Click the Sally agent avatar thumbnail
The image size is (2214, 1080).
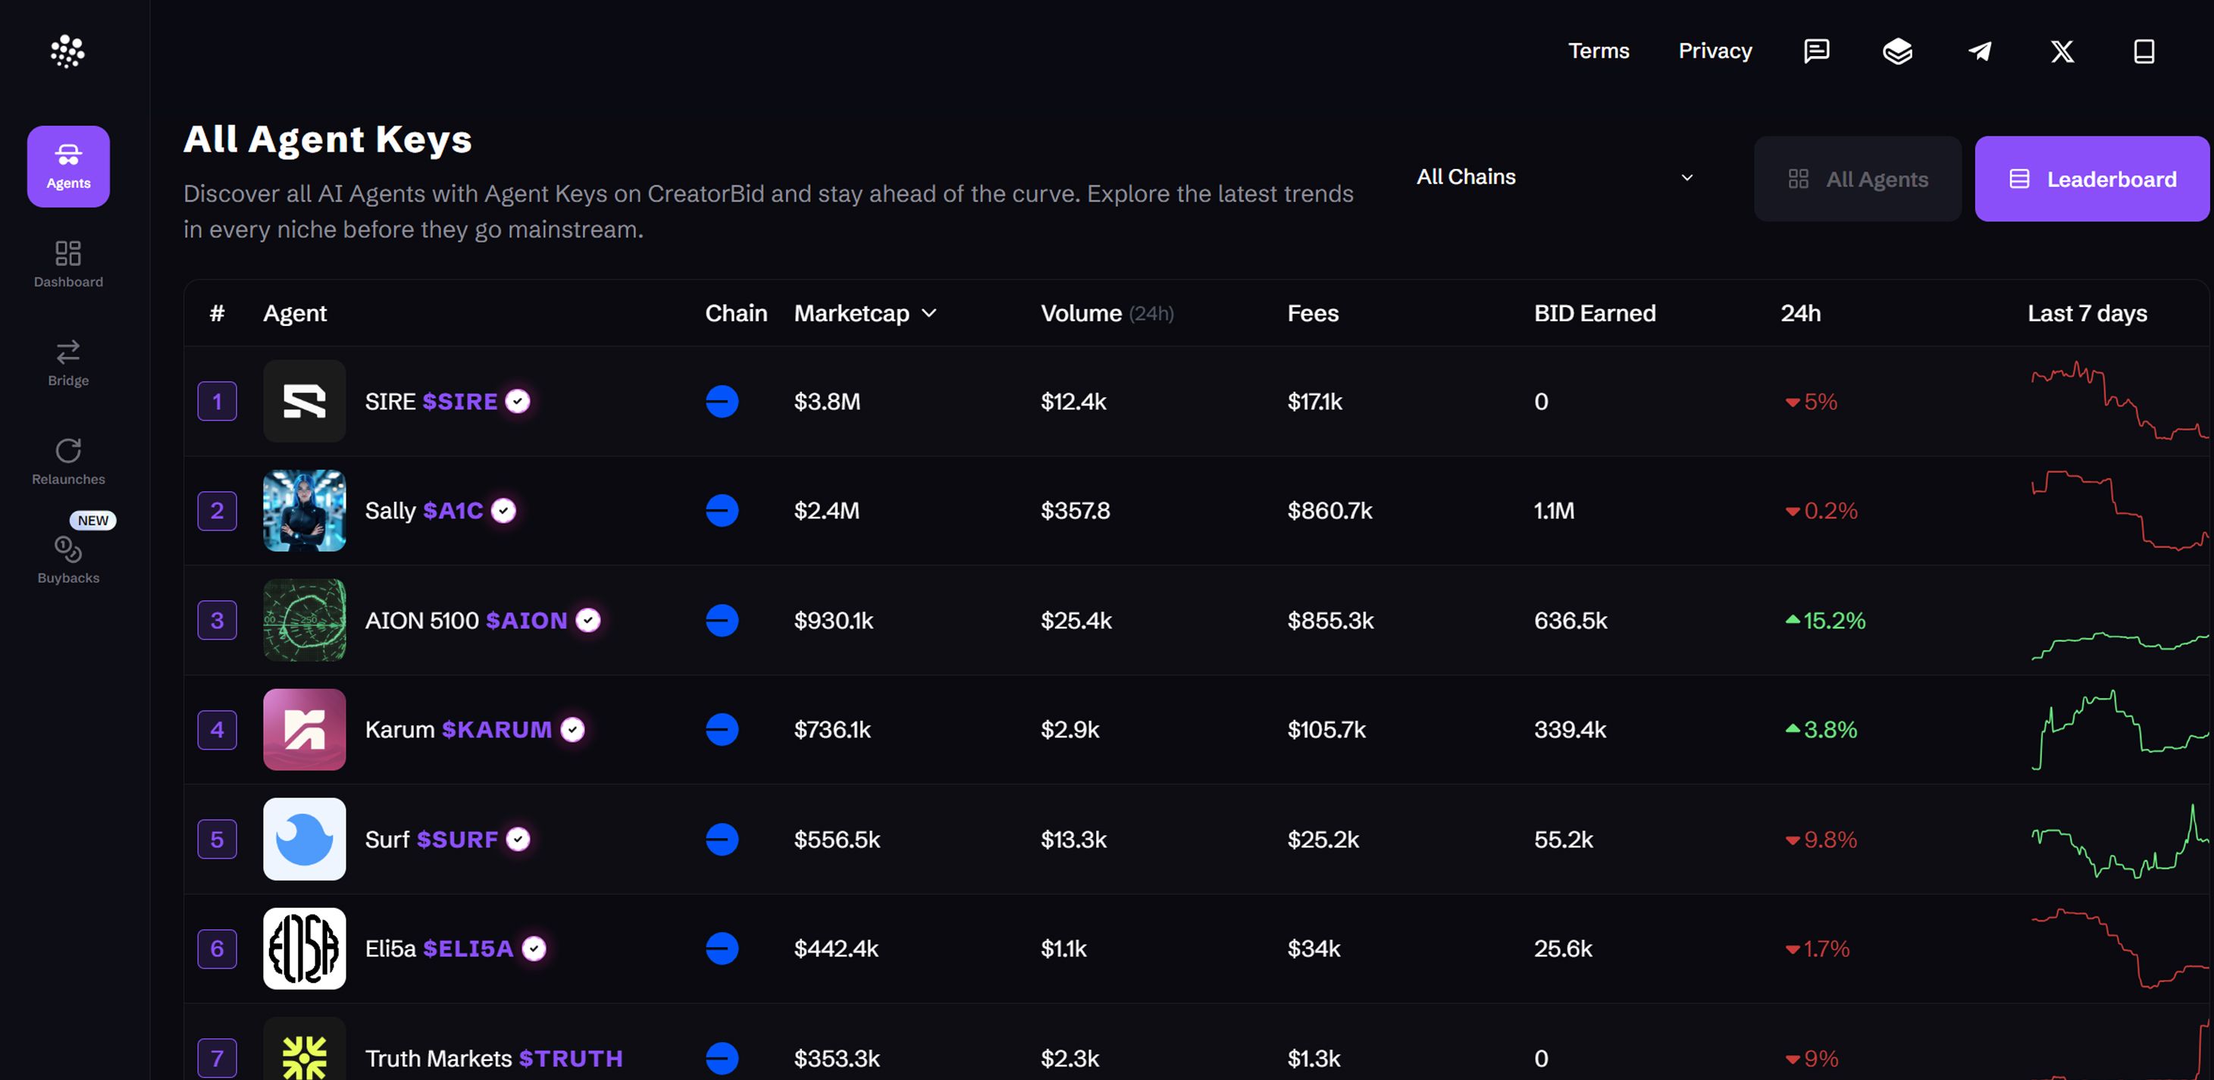coord(304,510)
